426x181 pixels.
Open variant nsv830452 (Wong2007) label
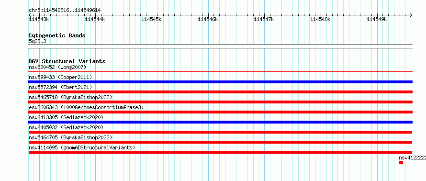pos(57,67)
